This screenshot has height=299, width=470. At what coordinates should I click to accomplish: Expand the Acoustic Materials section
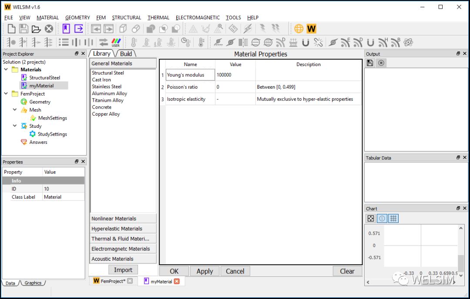(x=123, y=259)
